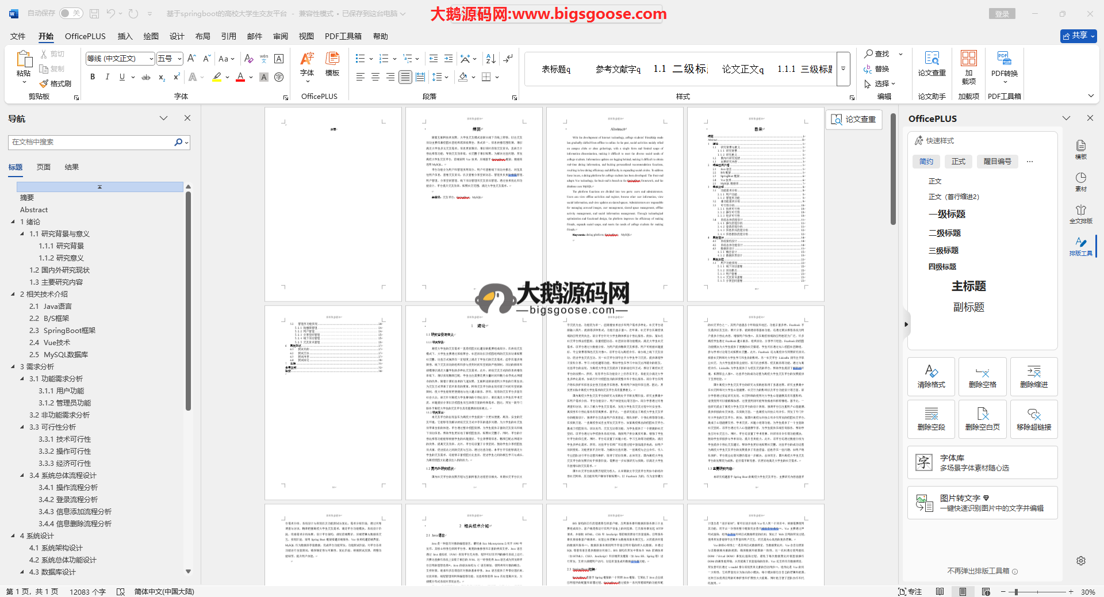Viewport: 1104px width, 597px height.
Task: Toggle strikethrough text formatting
Action: (146, 77)
